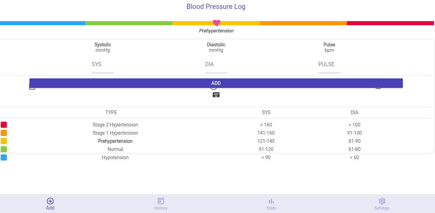Switch to the History tab

pyautogui.click(x=160, y=203)
